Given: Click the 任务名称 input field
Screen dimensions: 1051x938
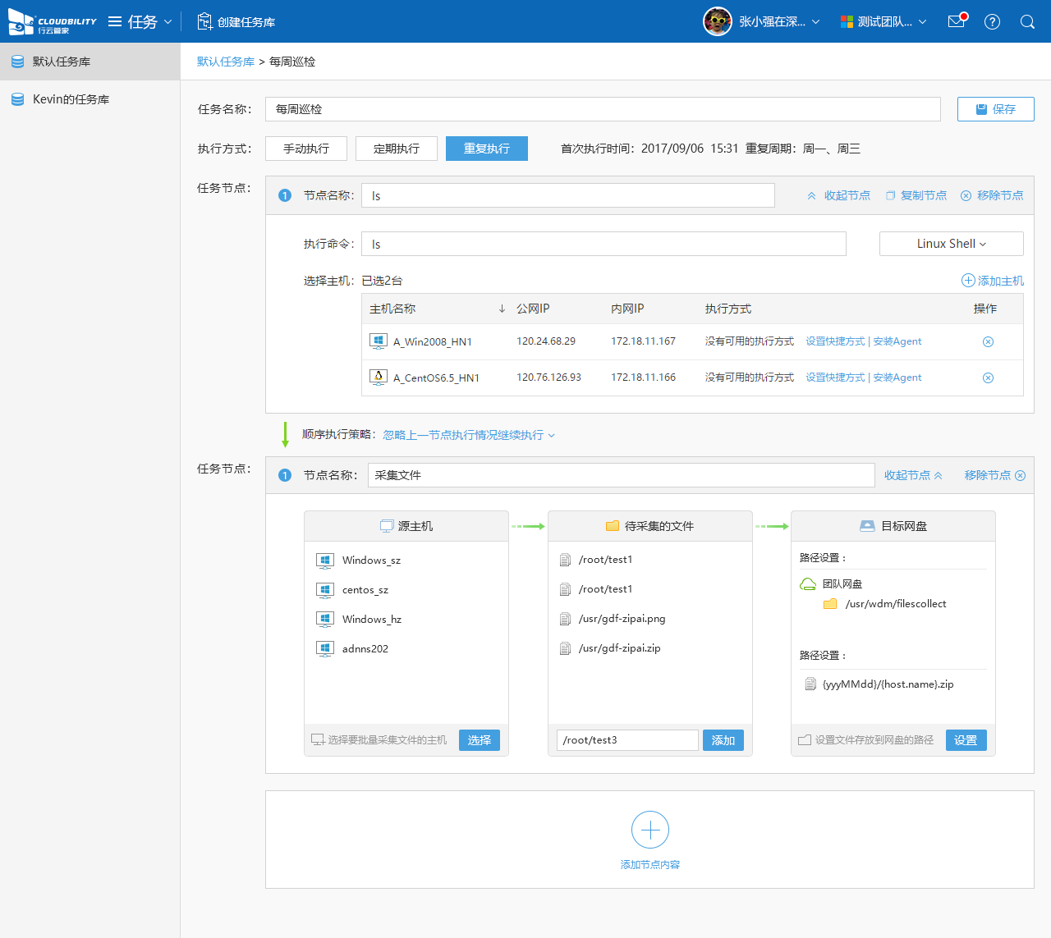Looking at the screenshot, I should point(603,109).
